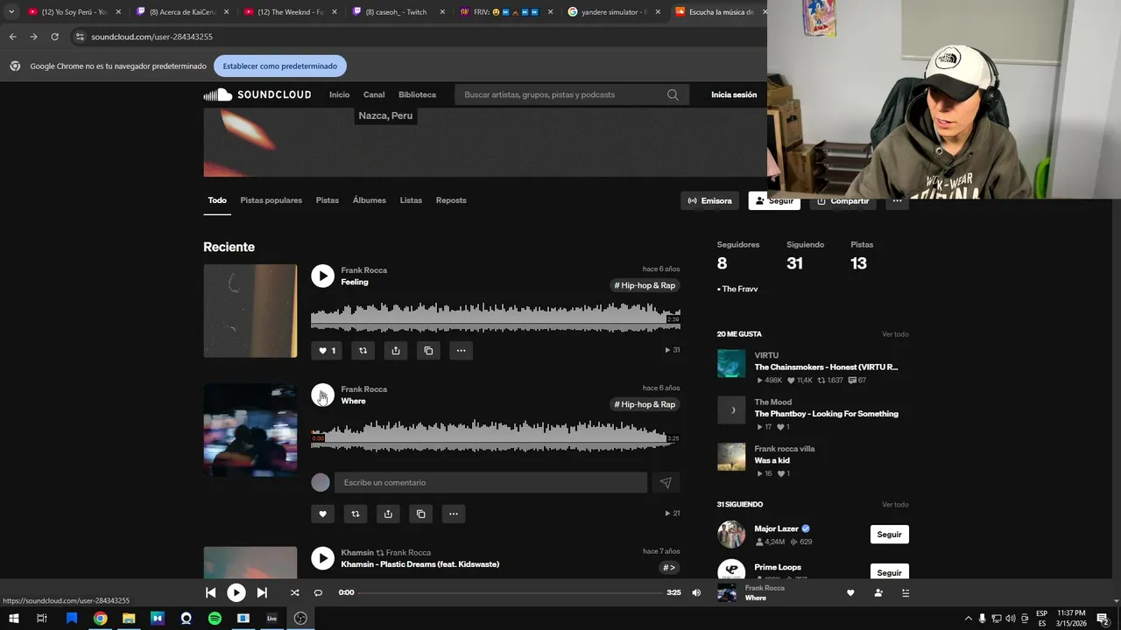1121x630 pixels.
Task: Like current track in player bar
Action: pyautogui.click(x=850, y=592)
